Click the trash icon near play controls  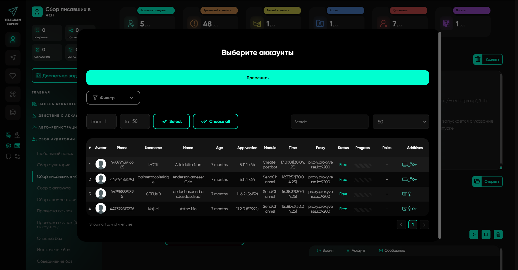click(x=498, y=234)
